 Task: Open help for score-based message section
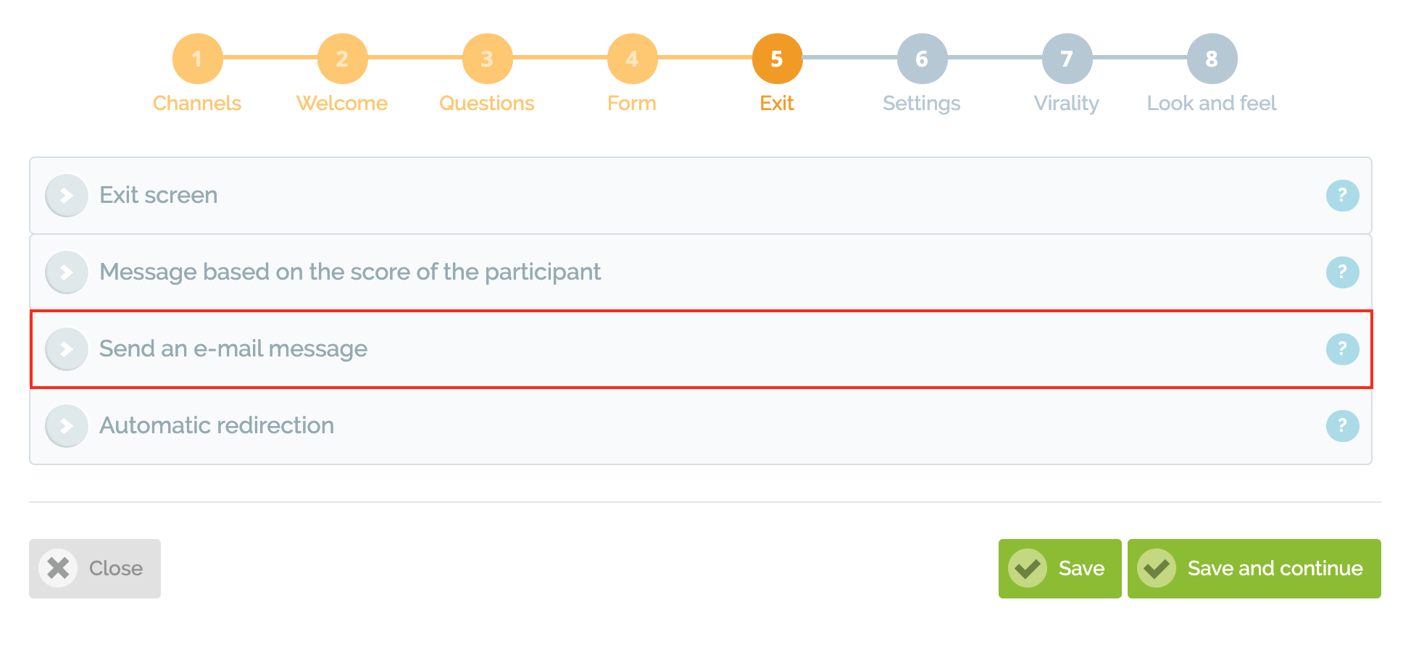point(1342,272)
